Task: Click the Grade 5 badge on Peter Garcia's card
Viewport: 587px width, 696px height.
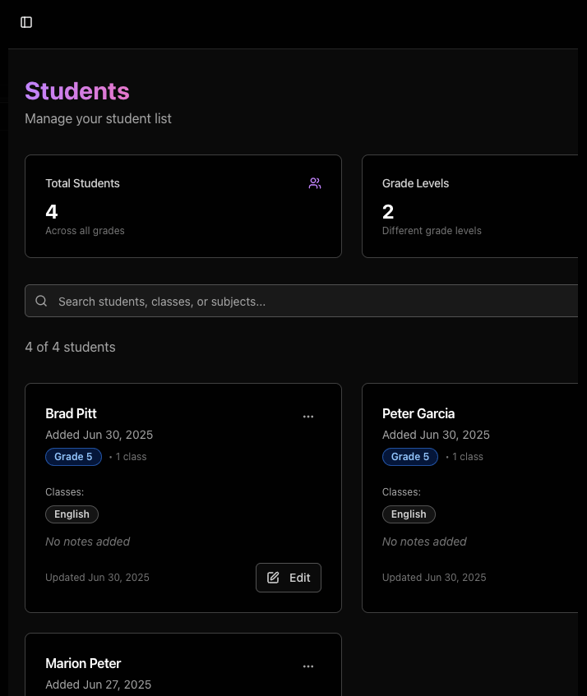Action: [410, 457]
